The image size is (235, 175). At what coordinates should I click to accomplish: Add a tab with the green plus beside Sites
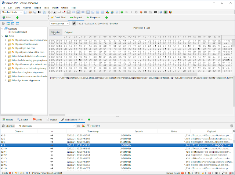click(x=17, y=18)
